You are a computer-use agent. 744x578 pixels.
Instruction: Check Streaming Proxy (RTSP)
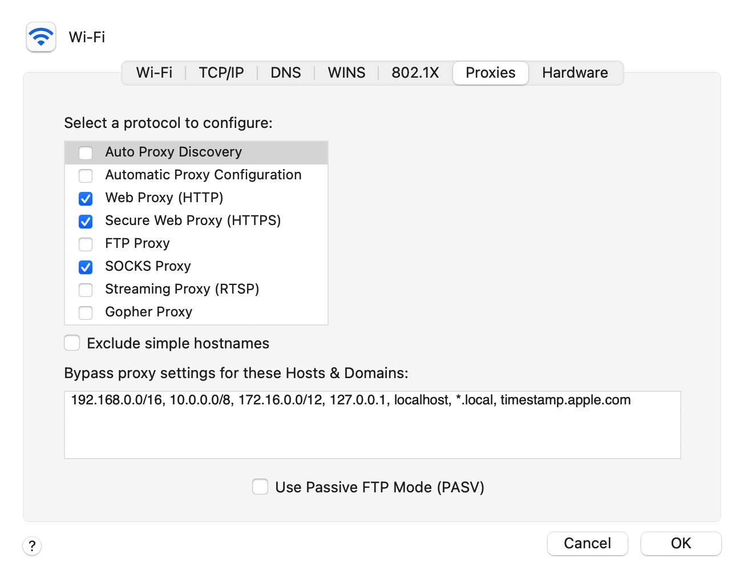pyautogui.click(x=86, y=290)
